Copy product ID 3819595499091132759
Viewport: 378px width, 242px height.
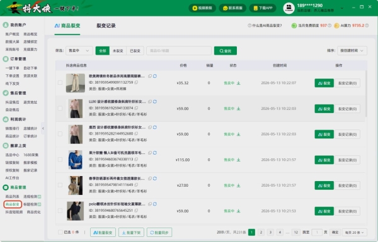pyautogui.click(x=136, y=82)
